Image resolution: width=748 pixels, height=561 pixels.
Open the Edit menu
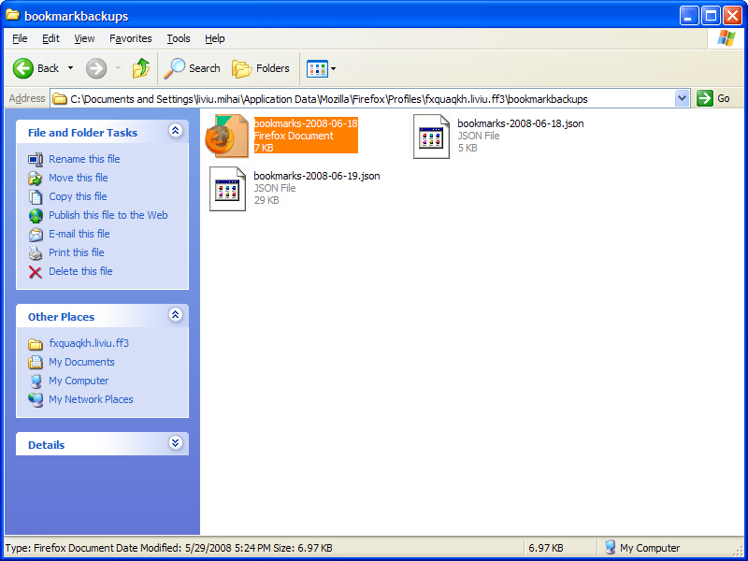click(50, 38)
